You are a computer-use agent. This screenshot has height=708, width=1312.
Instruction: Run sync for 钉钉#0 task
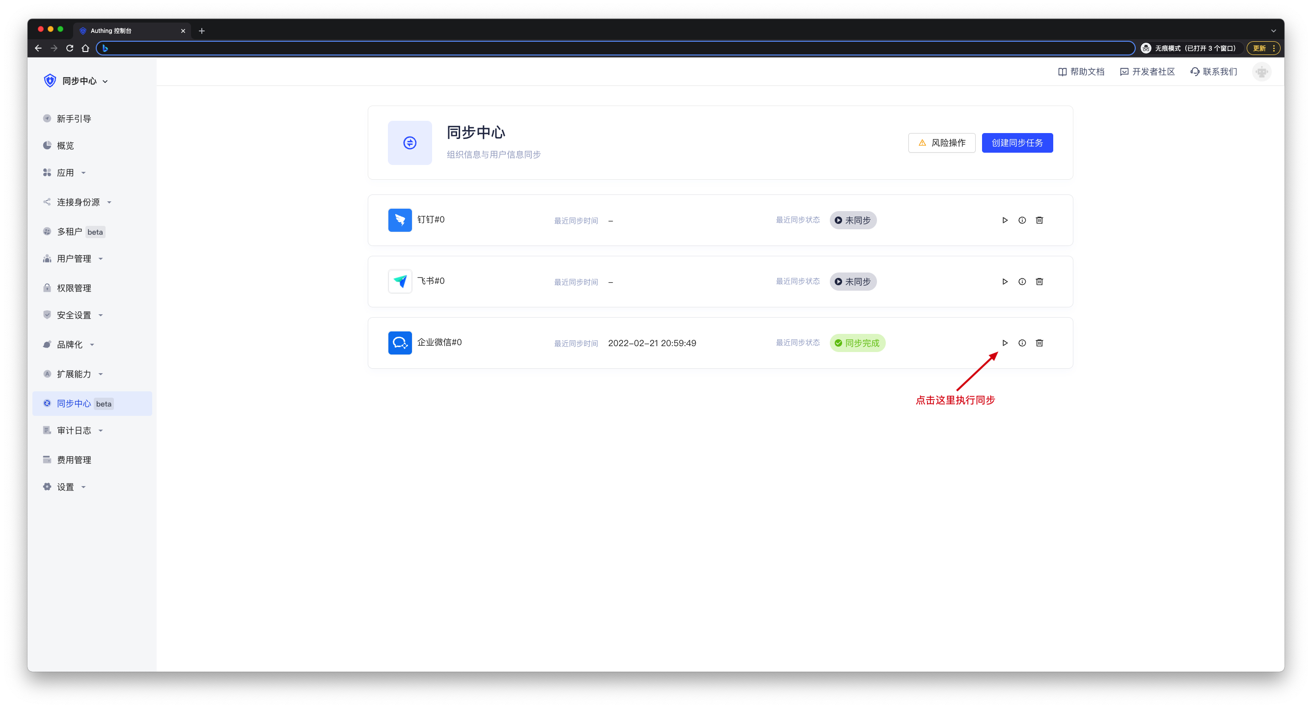(1004, 220)
